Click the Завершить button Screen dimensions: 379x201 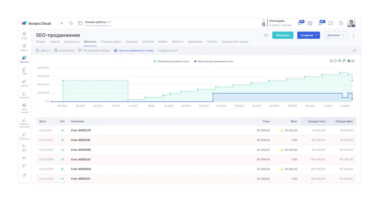pyautogui.click(x=283, y=35)
